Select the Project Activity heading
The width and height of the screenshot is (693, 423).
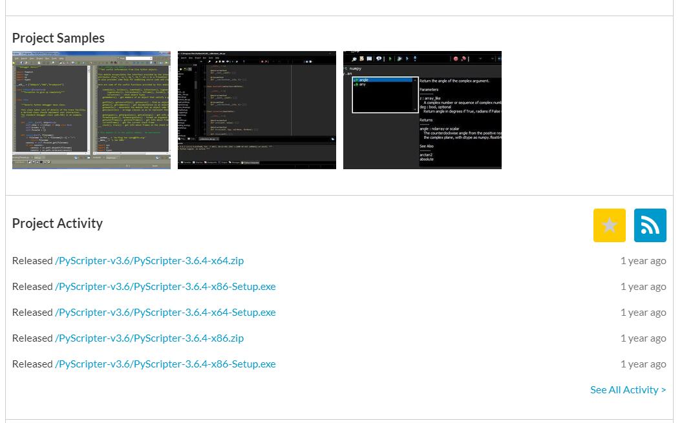point(58,223)
